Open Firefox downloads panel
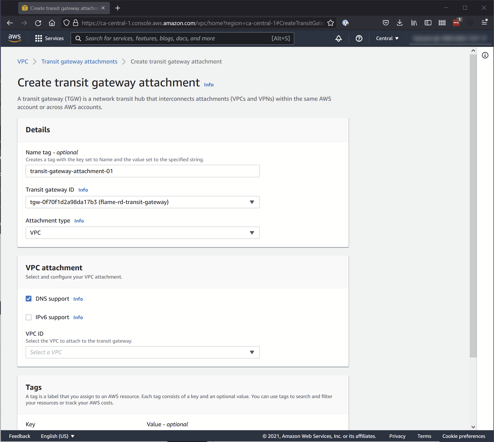 (400, 23)
